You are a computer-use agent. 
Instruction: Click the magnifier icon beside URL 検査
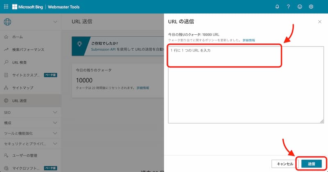[6, 63]
